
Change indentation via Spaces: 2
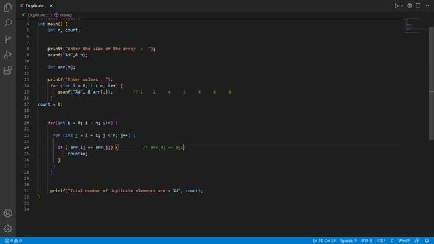click(x=348, y=241)
